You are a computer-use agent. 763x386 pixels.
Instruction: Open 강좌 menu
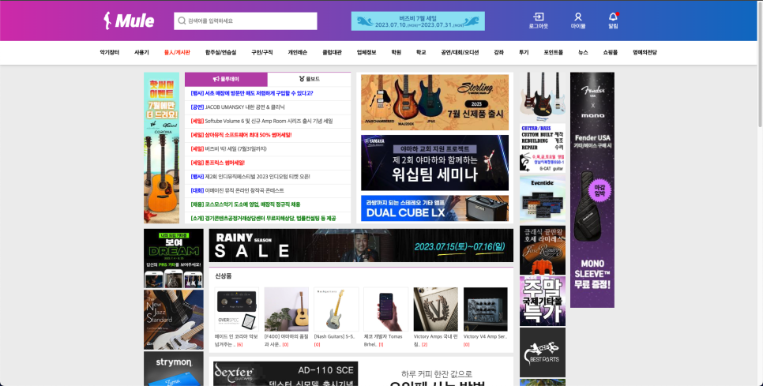coord(498,53)
